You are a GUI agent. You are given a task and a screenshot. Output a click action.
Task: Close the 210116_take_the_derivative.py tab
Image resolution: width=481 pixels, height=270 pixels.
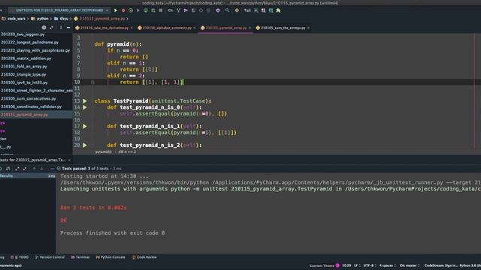(x=132, y=28)
